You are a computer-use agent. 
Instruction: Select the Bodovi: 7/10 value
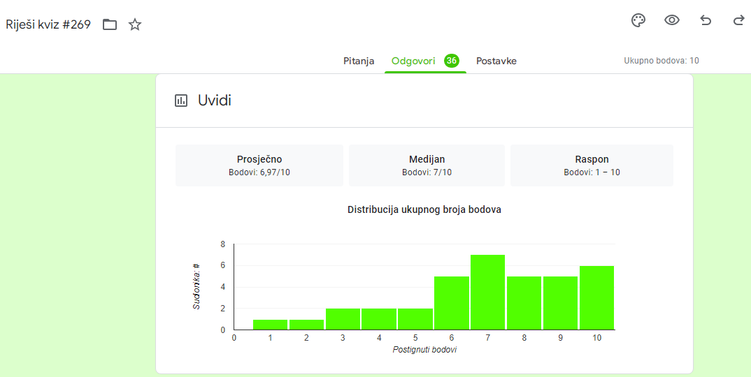click(427, 172)
